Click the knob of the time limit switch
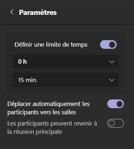This screenshot has height=149, width=134. pyautogui.click(x=112, y=44)
